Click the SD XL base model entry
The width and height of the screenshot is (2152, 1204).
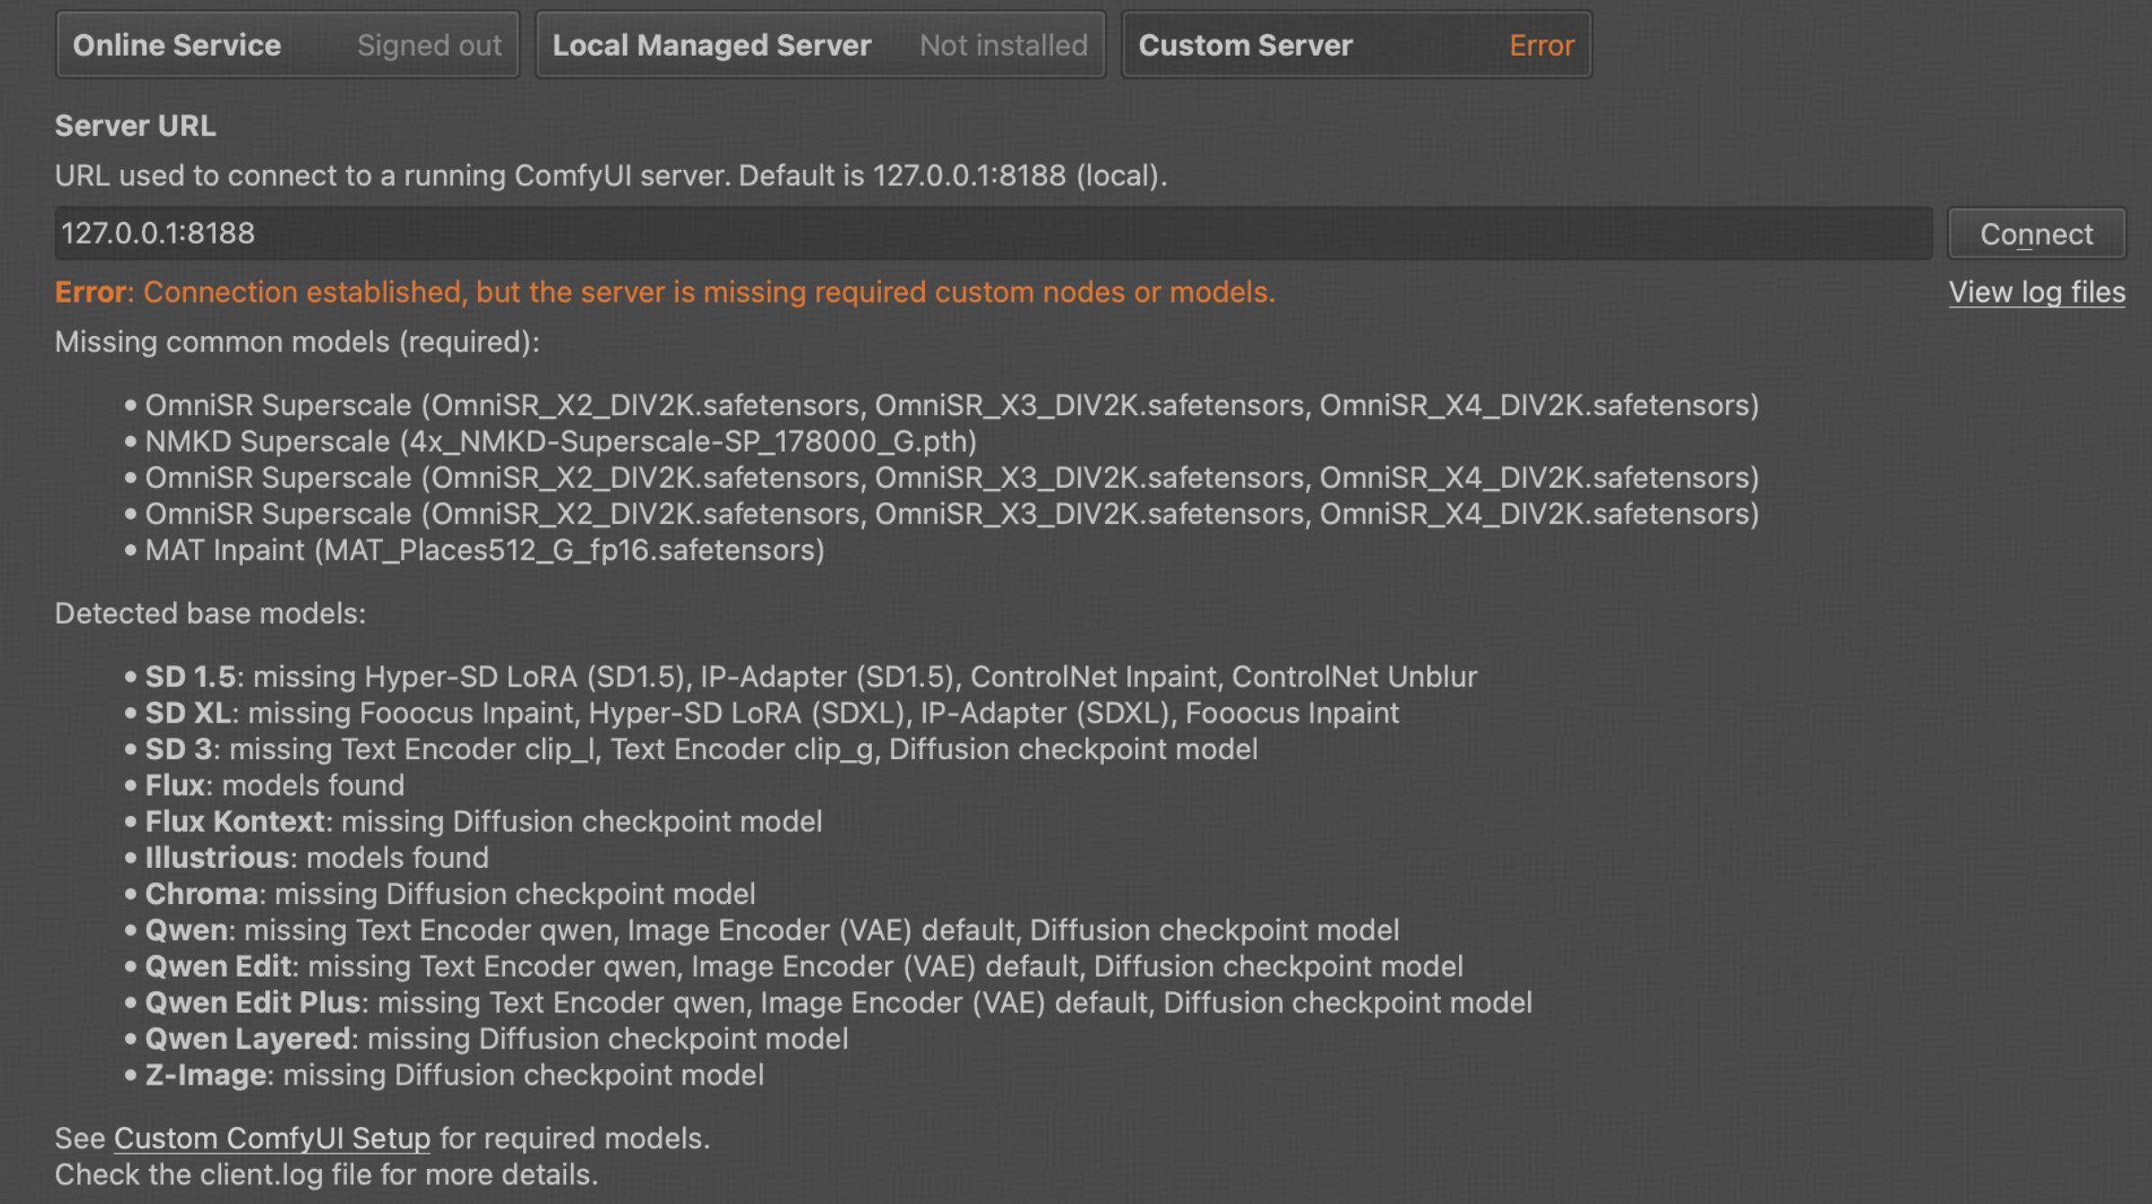coord(771,713)
